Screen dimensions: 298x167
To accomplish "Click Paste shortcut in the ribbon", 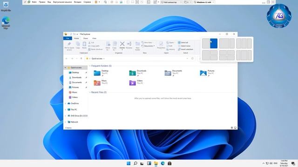I will click(x=95, y=49).
